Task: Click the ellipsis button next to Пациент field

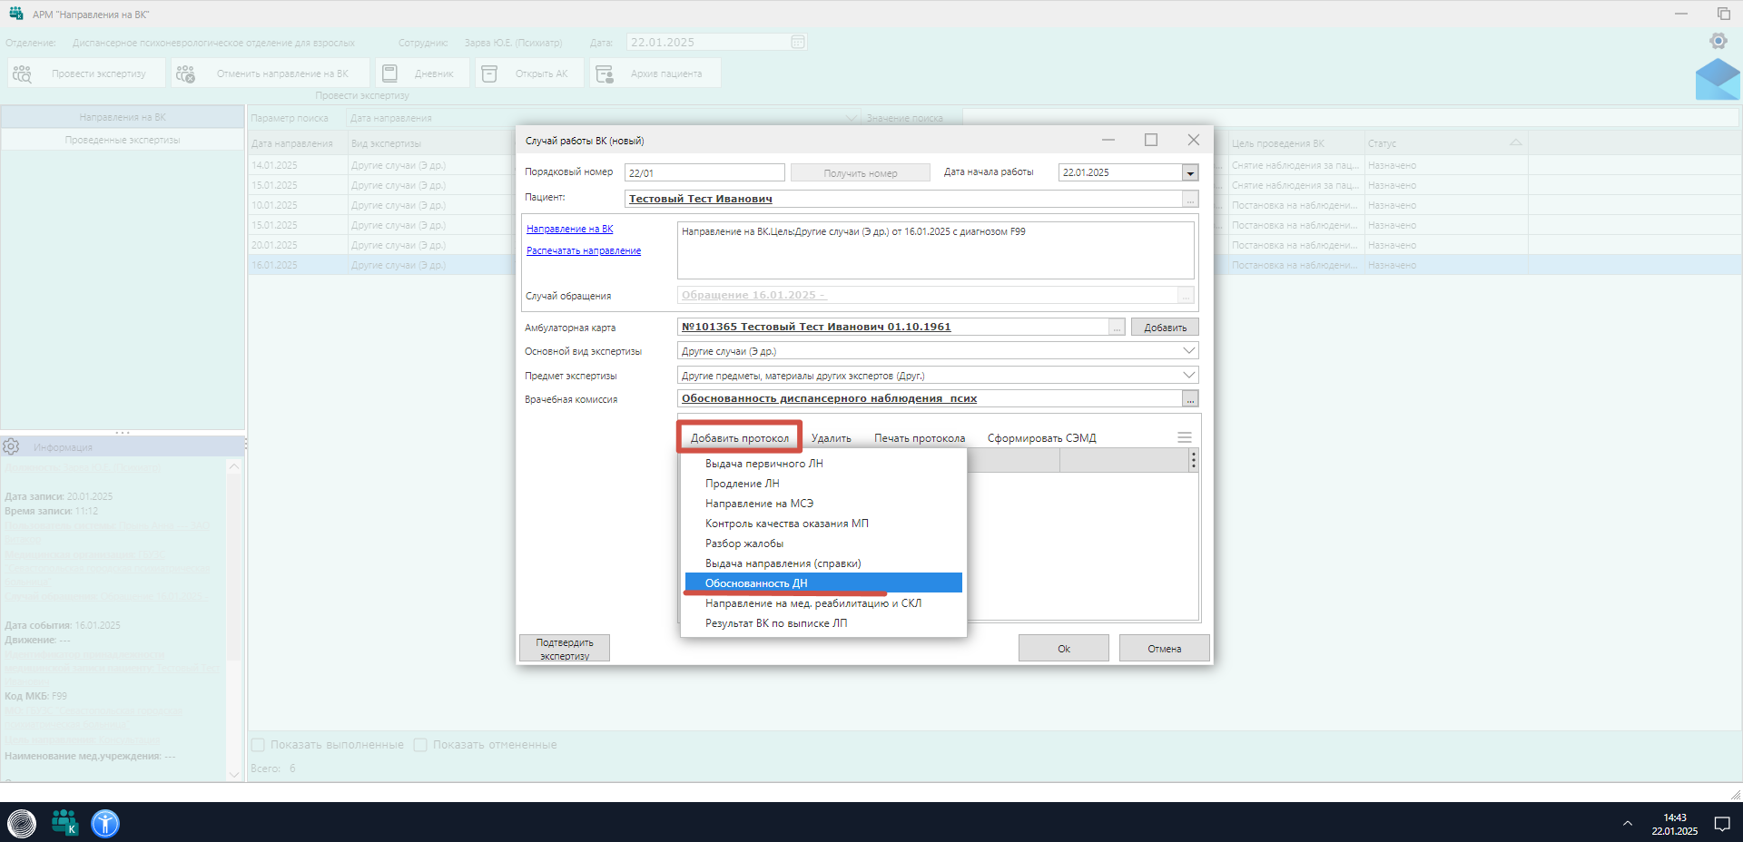Action: pos(1190,199)
